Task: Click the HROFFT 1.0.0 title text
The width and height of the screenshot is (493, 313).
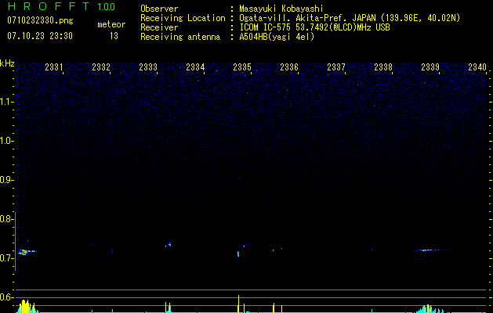Action: [62, 6]
